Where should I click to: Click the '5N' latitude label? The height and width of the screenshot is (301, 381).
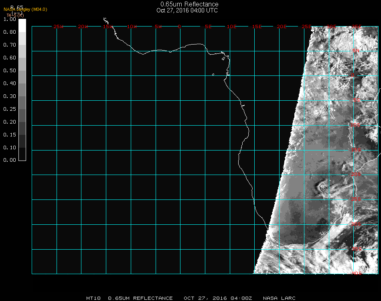point(356,51)
